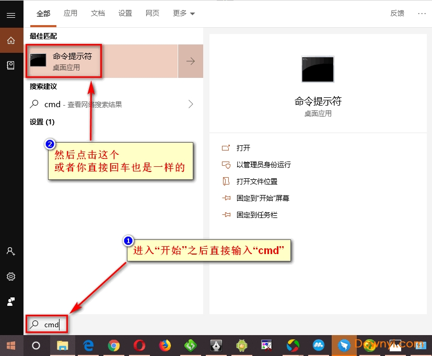
Task: Open Google Chrome from the taskbar
Action: coord(114,346)
